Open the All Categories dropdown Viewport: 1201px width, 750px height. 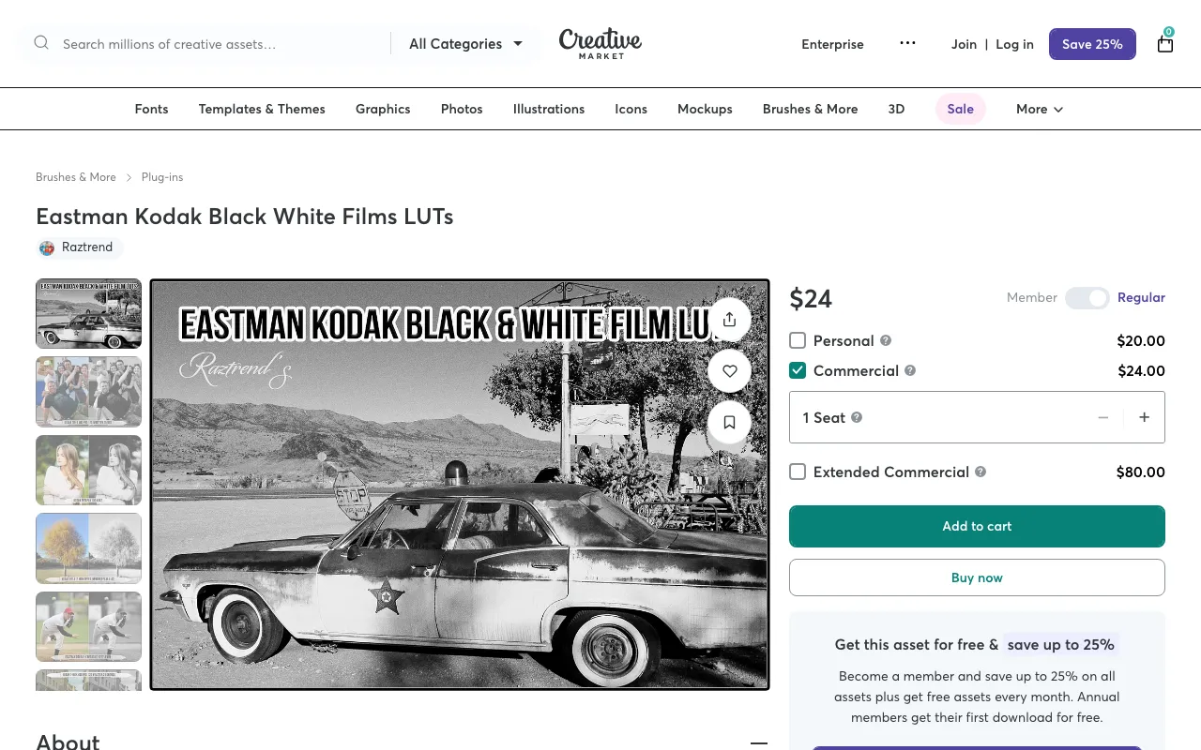click(x=465, y=44)
